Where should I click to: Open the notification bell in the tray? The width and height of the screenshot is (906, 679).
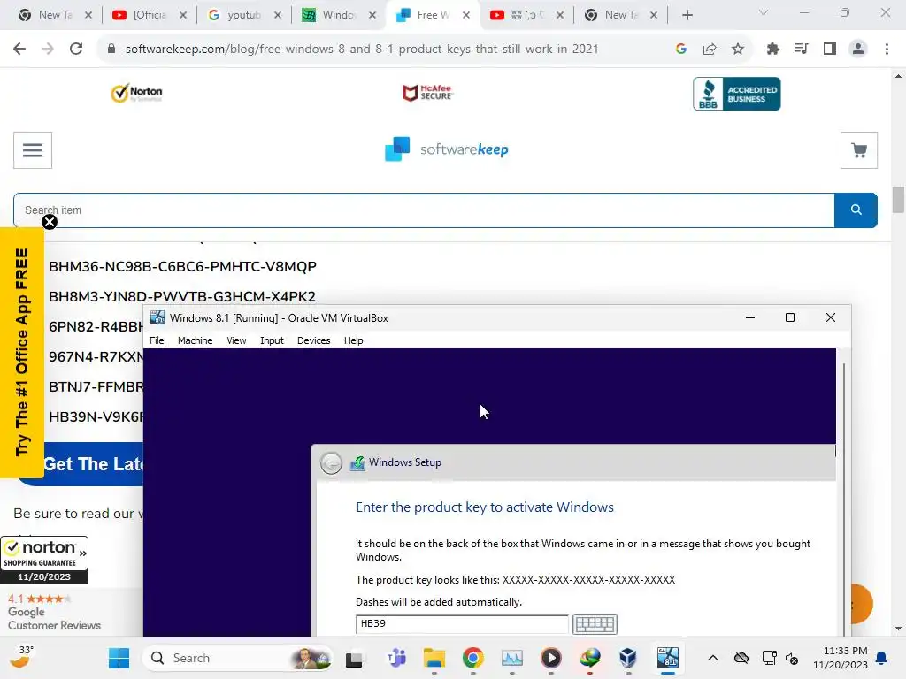coord(882,658)
